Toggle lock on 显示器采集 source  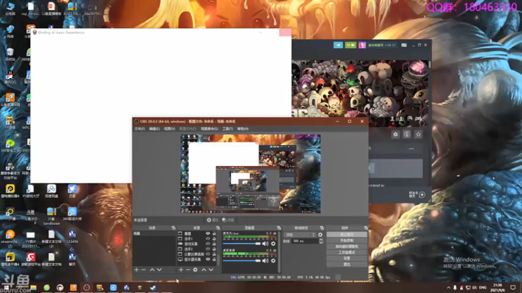pyautogui.click(x=215, y=259)
